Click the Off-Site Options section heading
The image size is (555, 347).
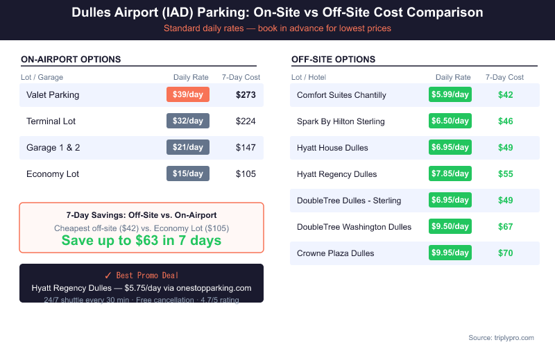point(334,60)
